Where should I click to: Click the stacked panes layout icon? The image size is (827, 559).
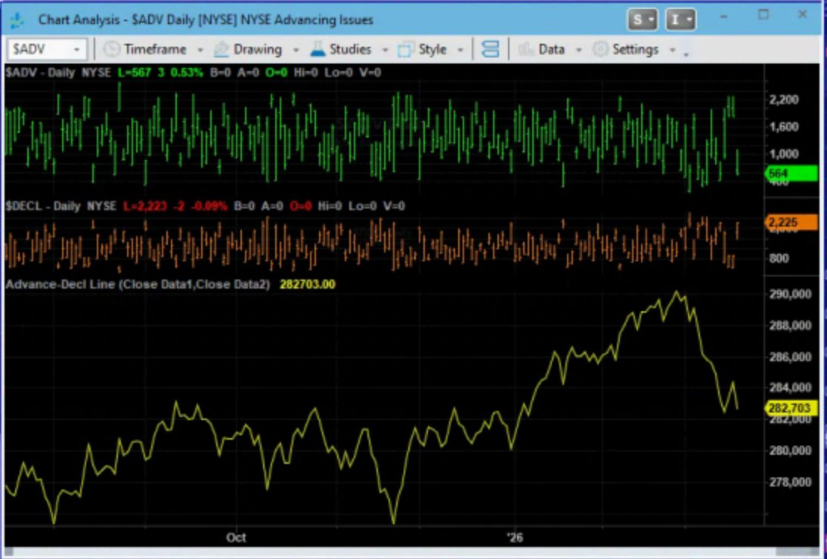[490, 50]
